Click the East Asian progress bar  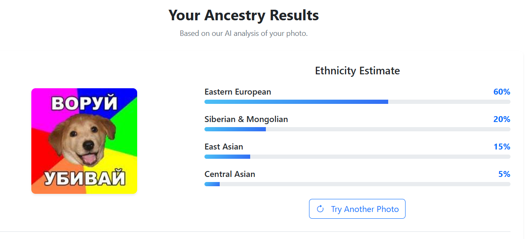357,157
